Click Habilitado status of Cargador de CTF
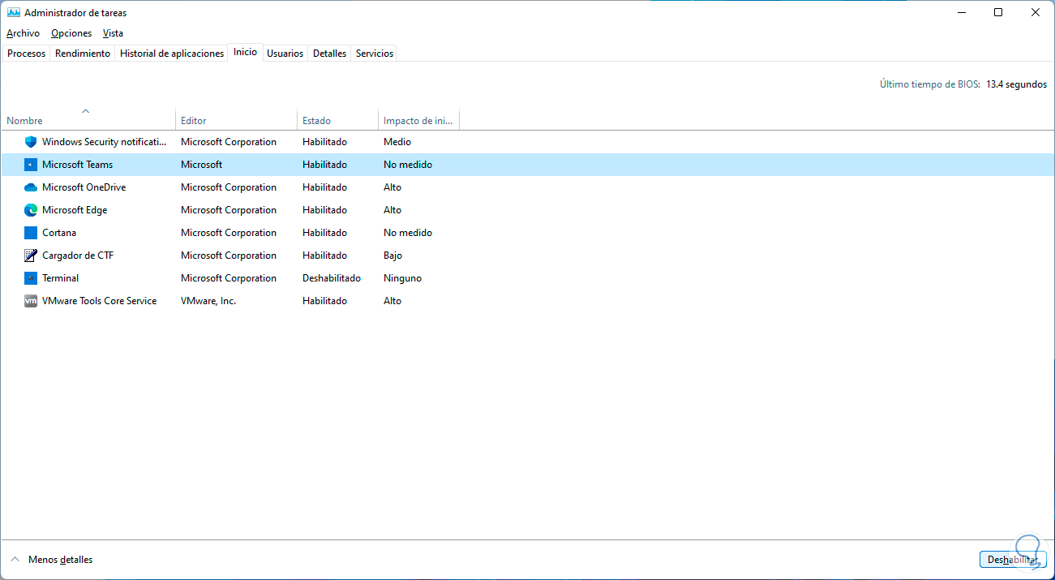This screenshot has height=580, width=1055. pos(324,256)
